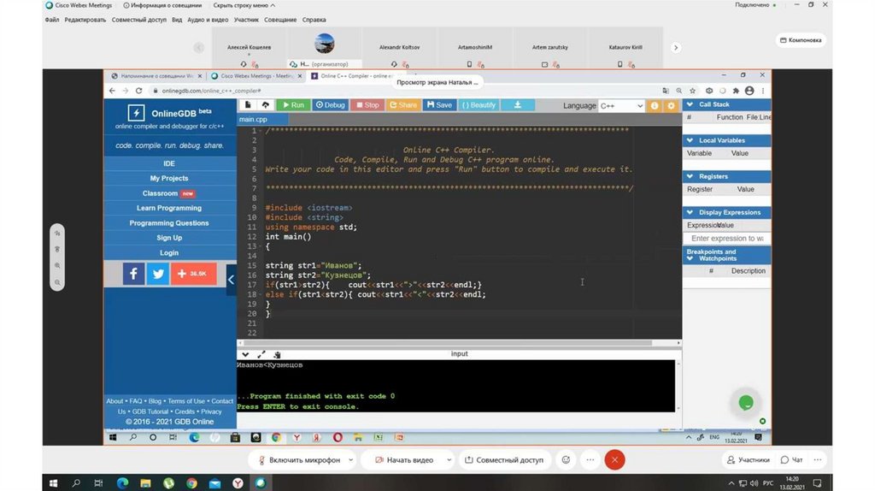Open the Участники panel
This screenshot has width=875, height=491.
tap(749, 459)
